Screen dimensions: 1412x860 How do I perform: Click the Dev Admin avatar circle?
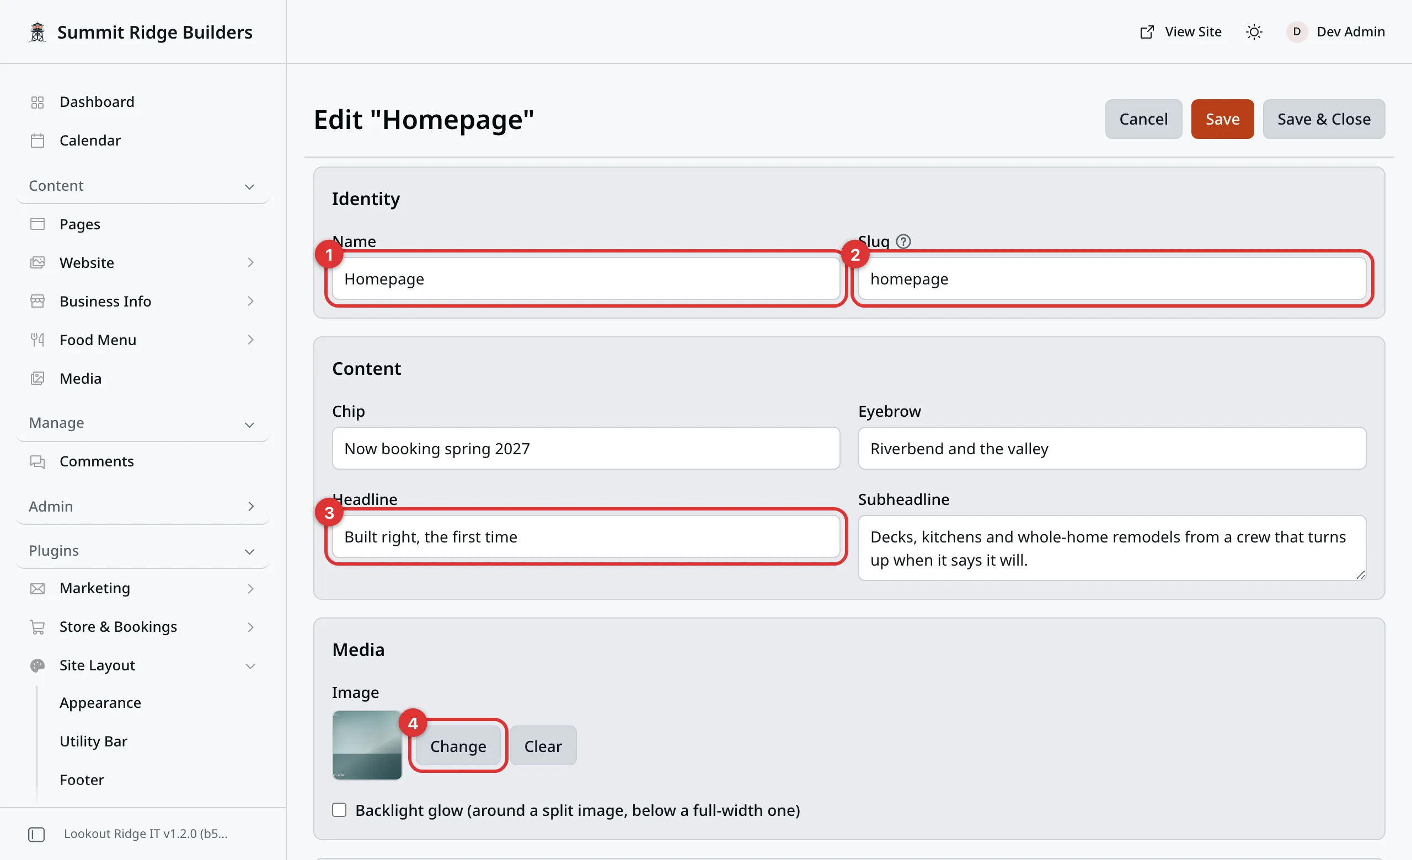[1296, 32]
